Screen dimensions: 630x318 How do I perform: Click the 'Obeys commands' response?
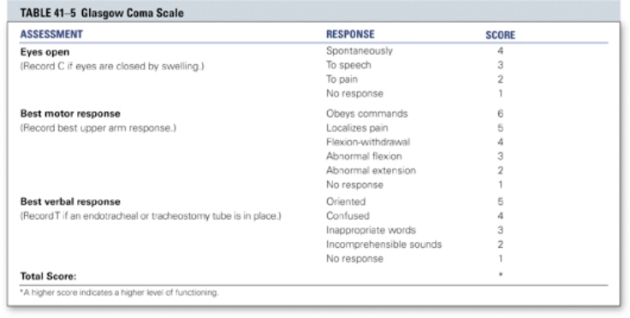pyautogui.click(x=367, y=114)
